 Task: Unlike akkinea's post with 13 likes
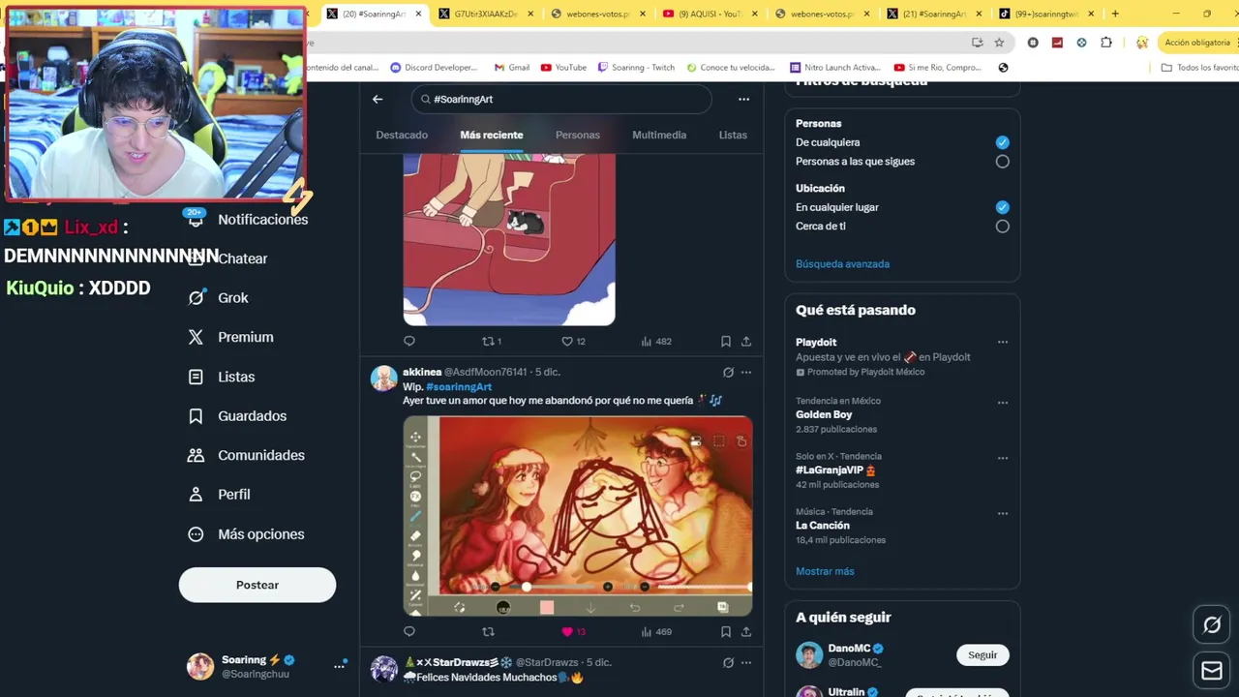coord(573,631)
